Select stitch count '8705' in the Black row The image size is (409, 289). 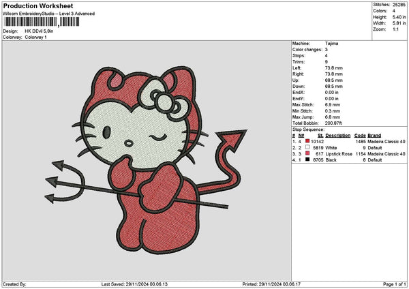pyautogui.click(x=318, y=160)
